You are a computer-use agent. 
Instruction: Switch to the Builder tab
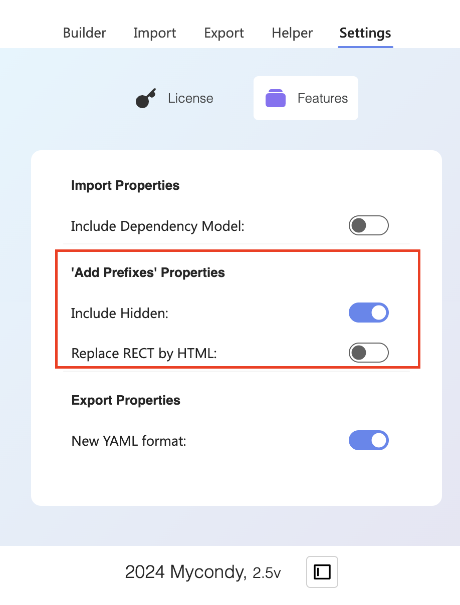pyautogui.click(x=85, y=33)
